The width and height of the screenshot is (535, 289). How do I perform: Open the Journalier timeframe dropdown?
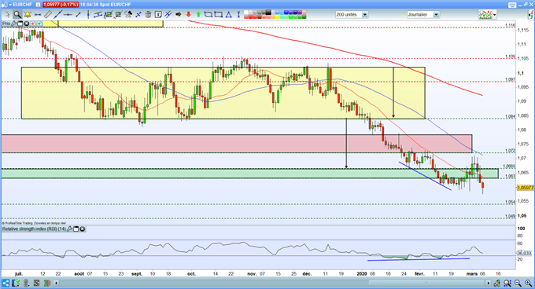click(x=422, y=15)
